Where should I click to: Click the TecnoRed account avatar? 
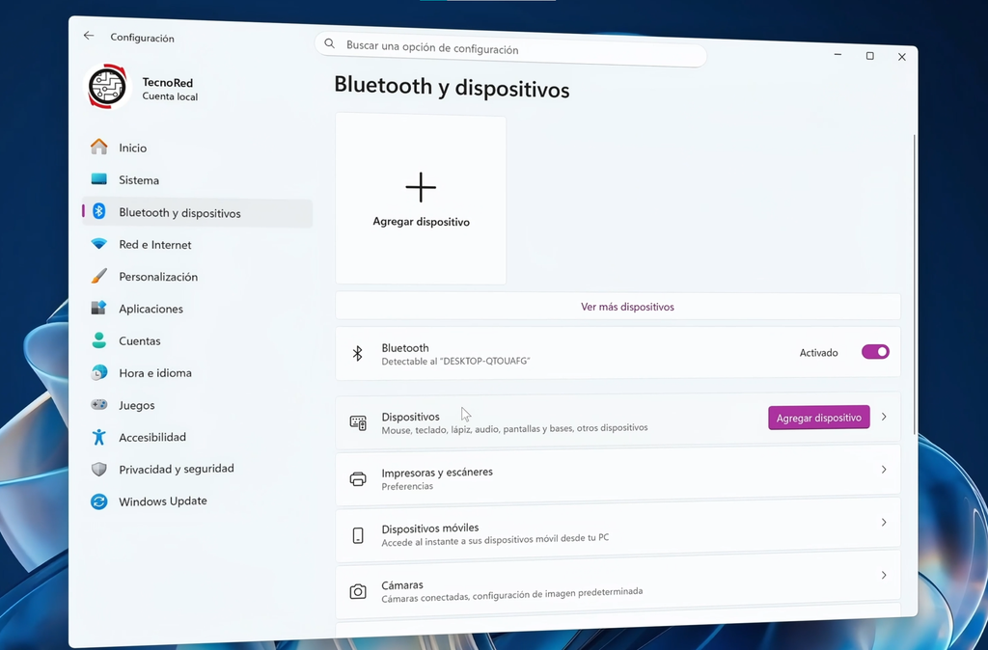107,86
